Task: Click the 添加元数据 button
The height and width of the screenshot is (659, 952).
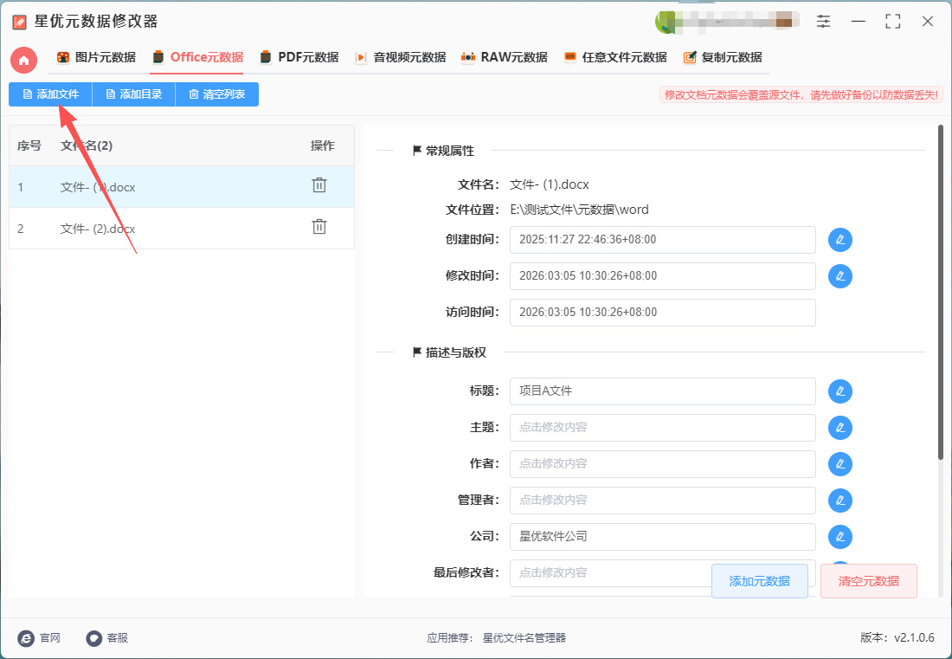Action: click(x=759, y=581)
